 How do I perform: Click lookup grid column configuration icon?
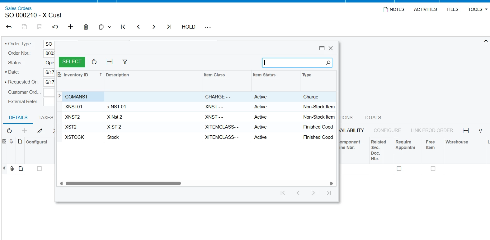coord(59,75)
